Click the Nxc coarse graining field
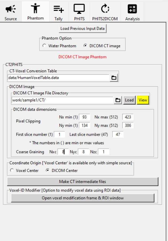Viewport: 168px width, 241px height. point(63,152)
